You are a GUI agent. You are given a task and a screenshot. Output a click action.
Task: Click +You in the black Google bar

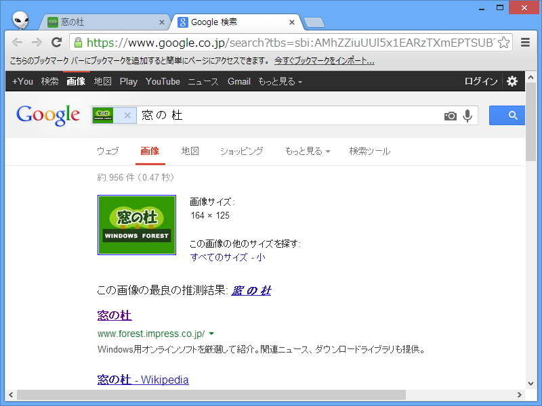click(x=22, y=81)
